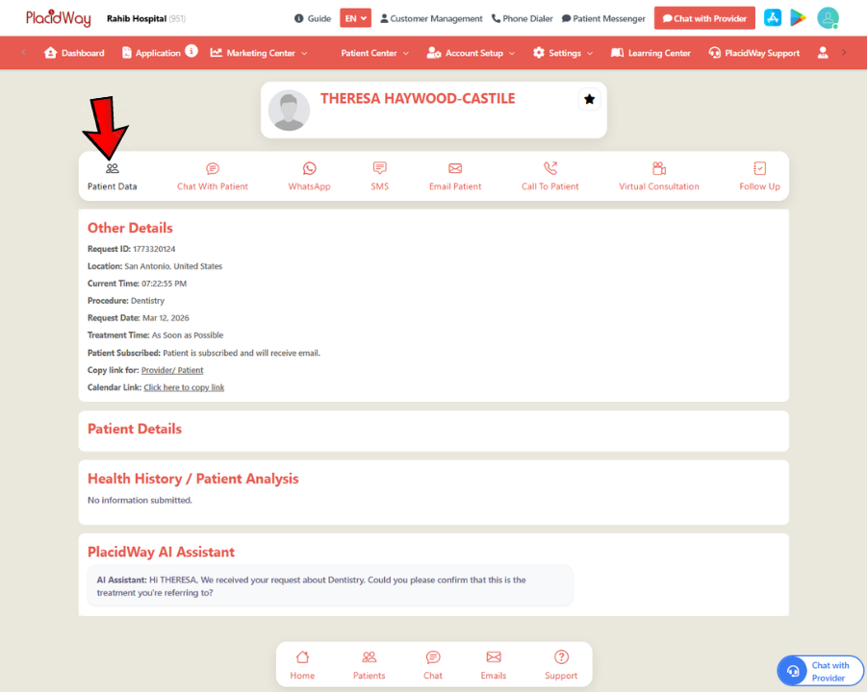Image resolution: width=867 pixels, height=692 pixels.
Task: Open WhatsApp messaging for the patient
Action: (x=309, y=175)
